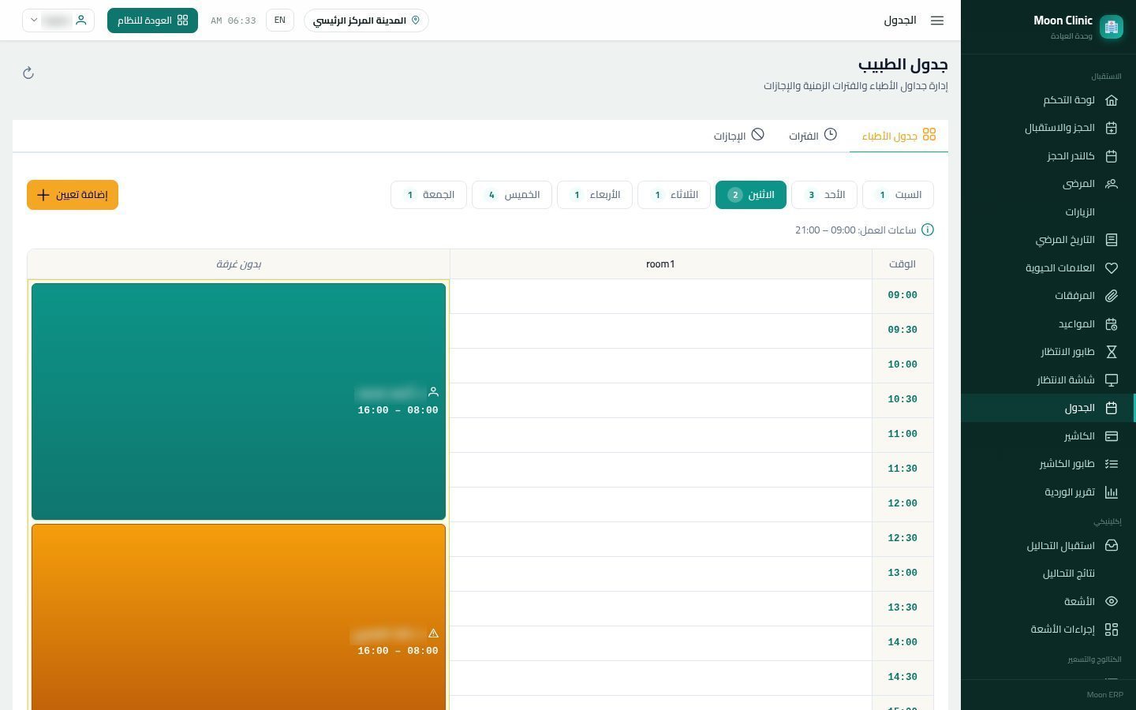Open the hamburger menu icon
The image size is (1136, 710).
coord(937,21)
